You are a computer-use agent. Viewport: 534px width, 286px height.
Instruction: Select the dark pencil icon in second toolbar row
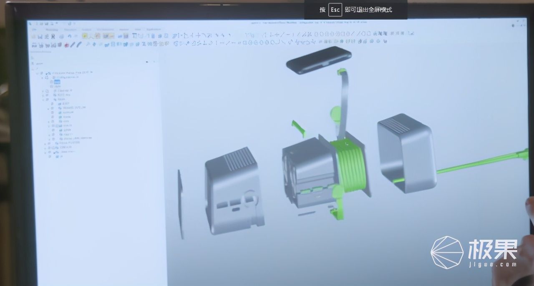[72, 45]
